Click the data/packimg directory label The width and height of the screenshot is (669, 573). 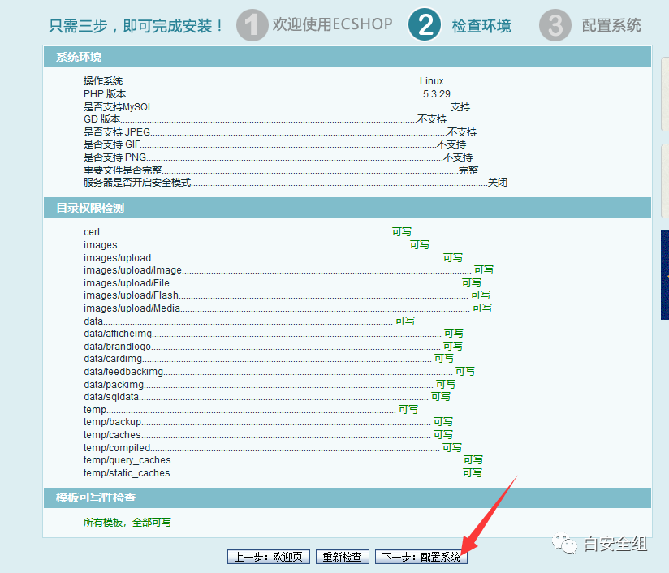pyautogui.click(x=114, y=385)
